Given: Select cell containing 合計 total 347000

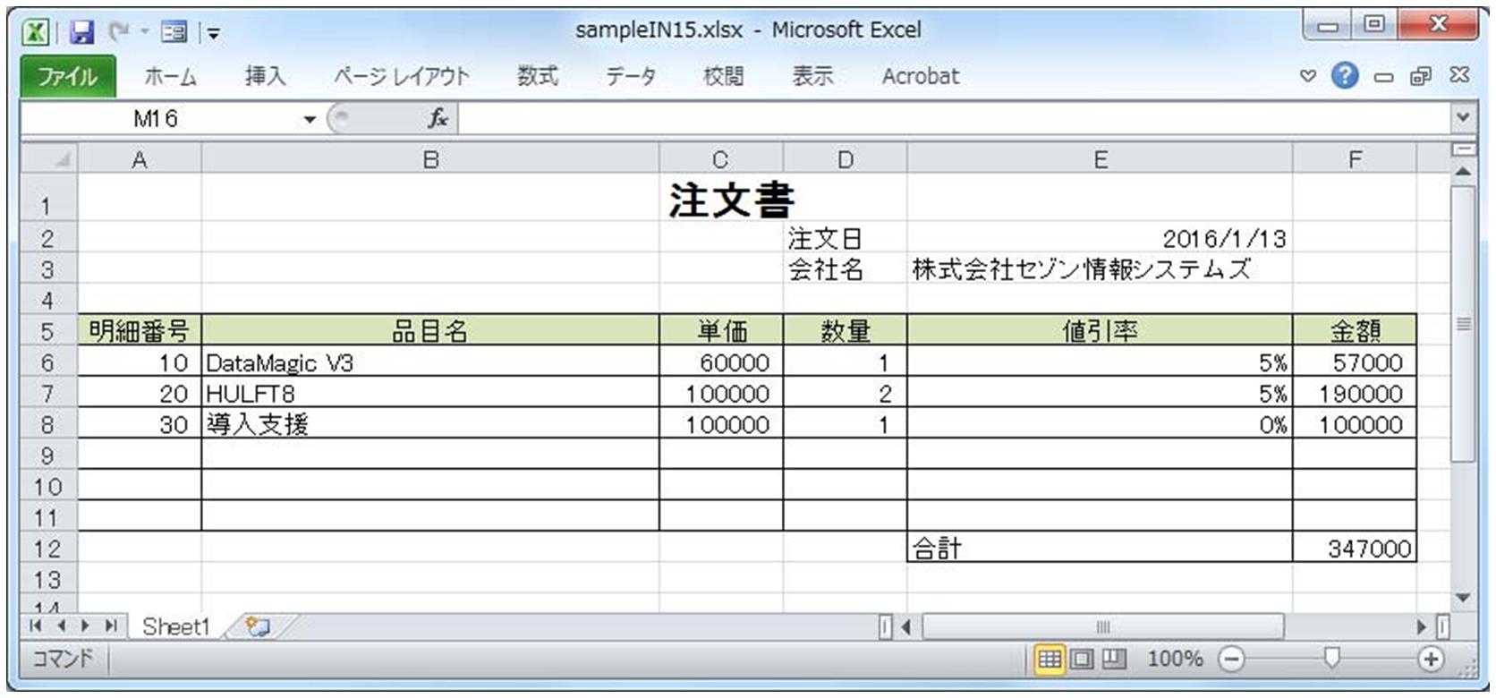Looking at the screenshot, I should coord(1354,549).
